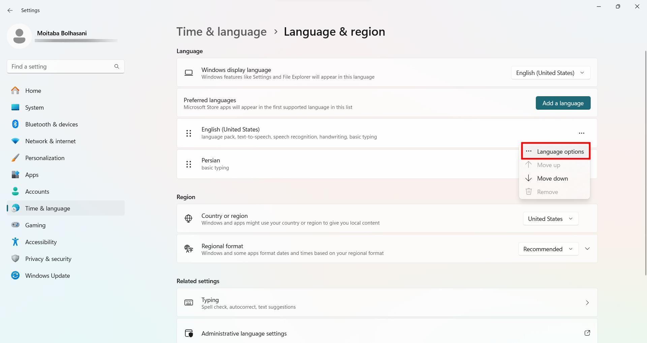Open Privacy & security in sidebar
Viewport: 647px width, 343px height.
(48, 259)
